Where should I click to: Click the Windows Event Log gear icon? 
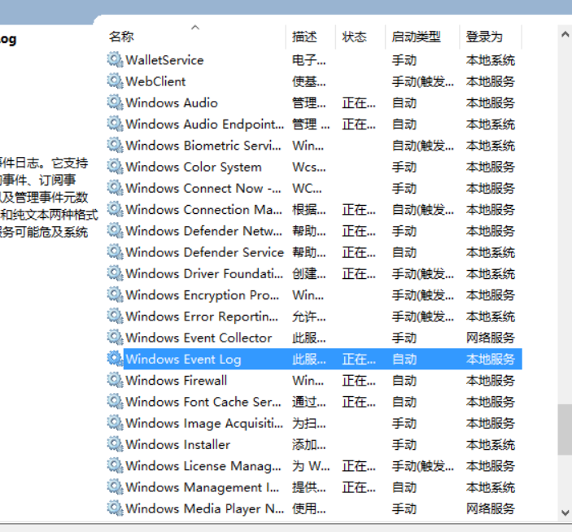pos(115,359)
